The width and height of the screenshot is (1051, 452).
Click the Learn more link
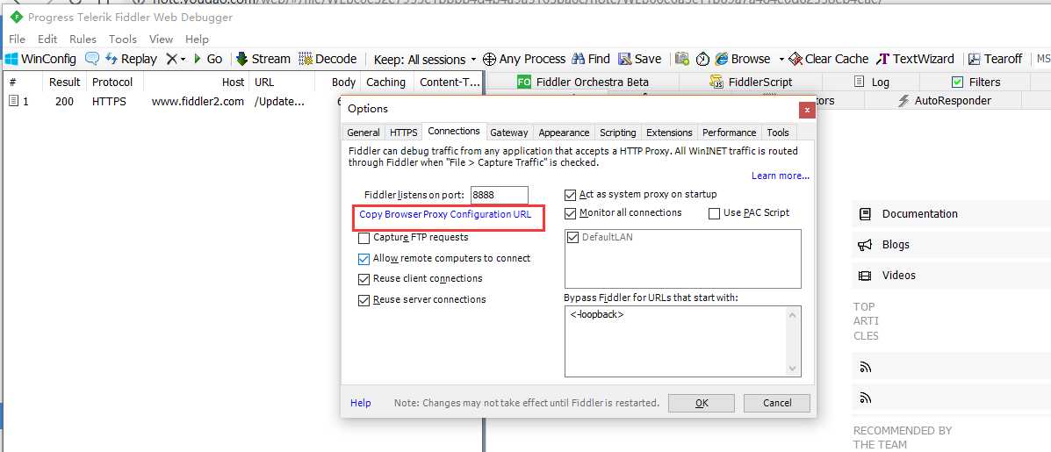click(x=781, y=176)
